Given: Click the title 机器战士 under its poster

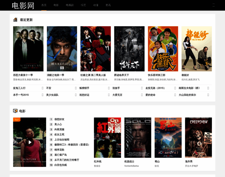Looking at the screenshot, I should [x=129, y=161].
